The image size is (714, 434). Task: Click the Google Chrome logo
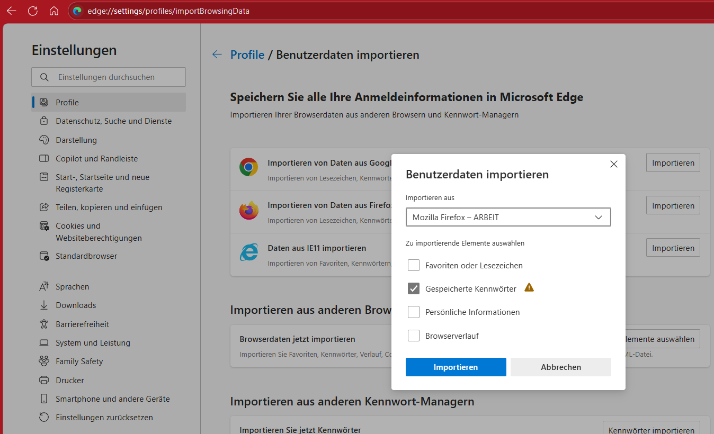pos(248,167)
